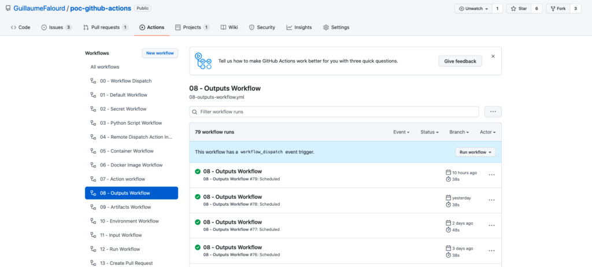Viewport: 592px width, 267px height.
Task: Click green success icon for run #76
Action: pyautogui.click(x=198, y=247)
